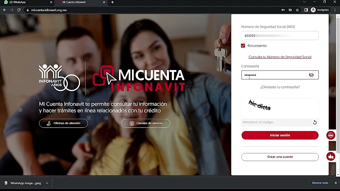This screenshot has height=191, width=340.
Task: Click the Contraseña password field
Action: (280, 75)
